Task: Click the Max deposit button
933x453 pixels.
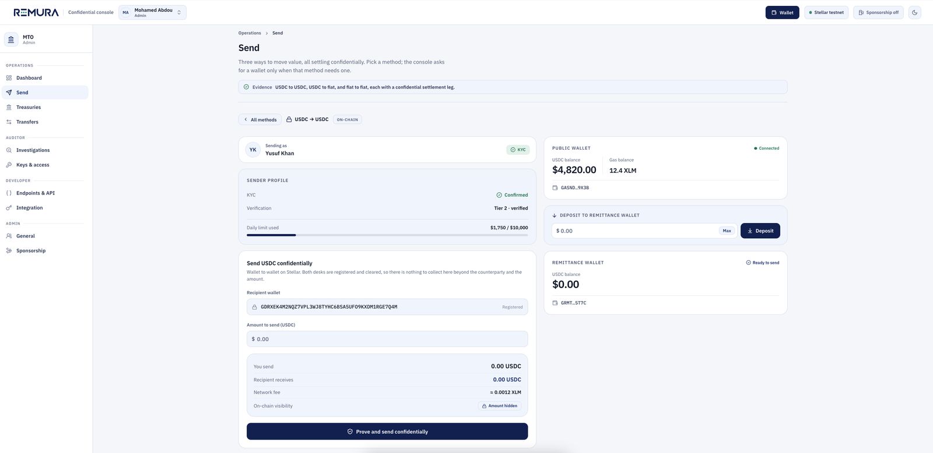Action: 727,231
